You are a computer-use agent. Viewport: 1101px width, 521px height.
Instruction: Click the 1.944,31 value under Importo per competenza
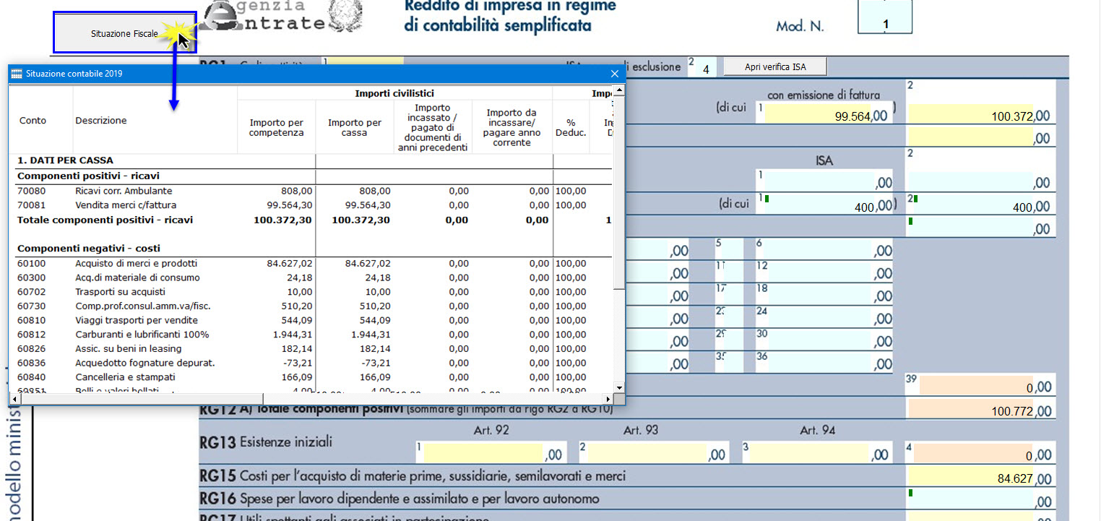(293, 335)
